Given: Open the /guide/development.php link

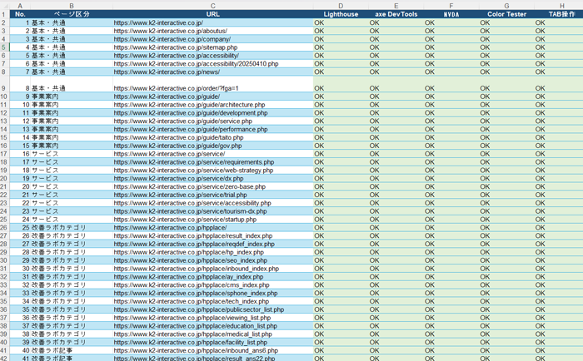Looking at the screenshot, I should tap(191, 112).
